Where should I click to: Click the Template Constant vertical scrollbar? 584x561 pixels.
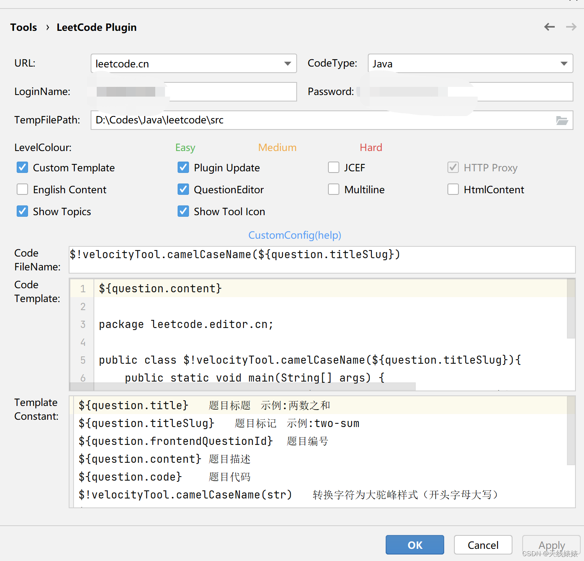[x=571, y=430]
